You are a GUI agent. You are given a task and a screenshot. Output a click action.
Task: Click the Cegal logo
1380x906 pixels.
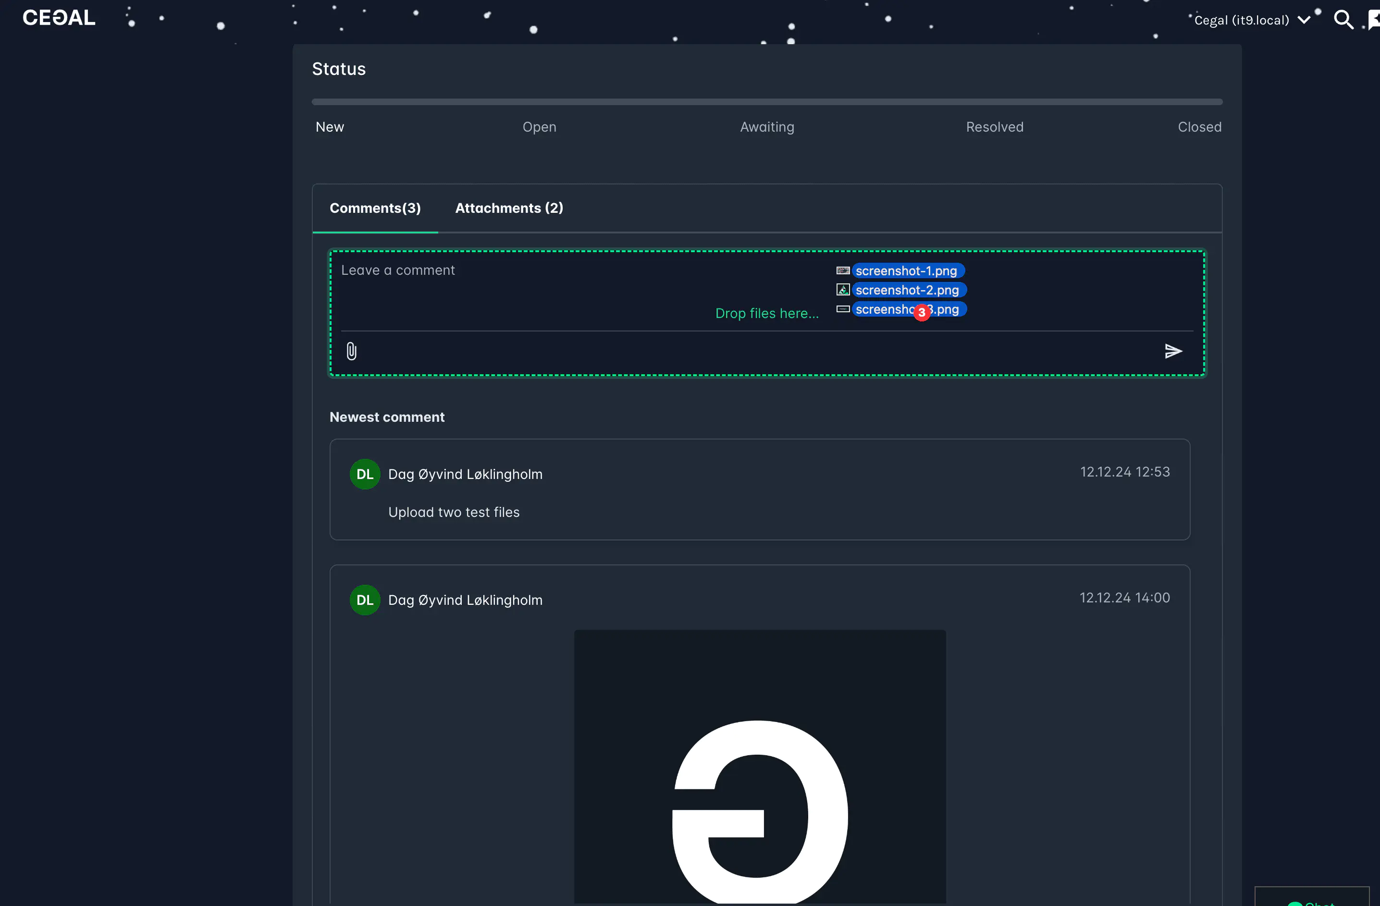pos(59,18)
